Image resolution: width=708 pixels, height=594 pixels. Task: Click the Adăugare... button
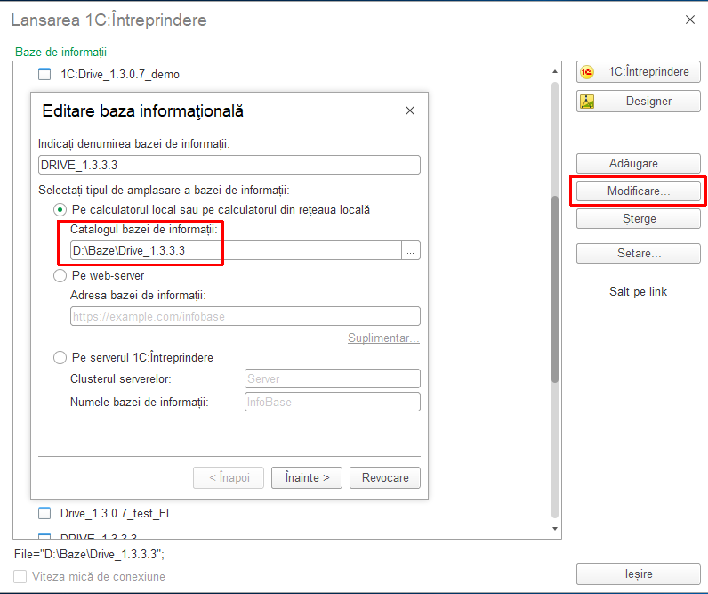[x=638, y=163]
